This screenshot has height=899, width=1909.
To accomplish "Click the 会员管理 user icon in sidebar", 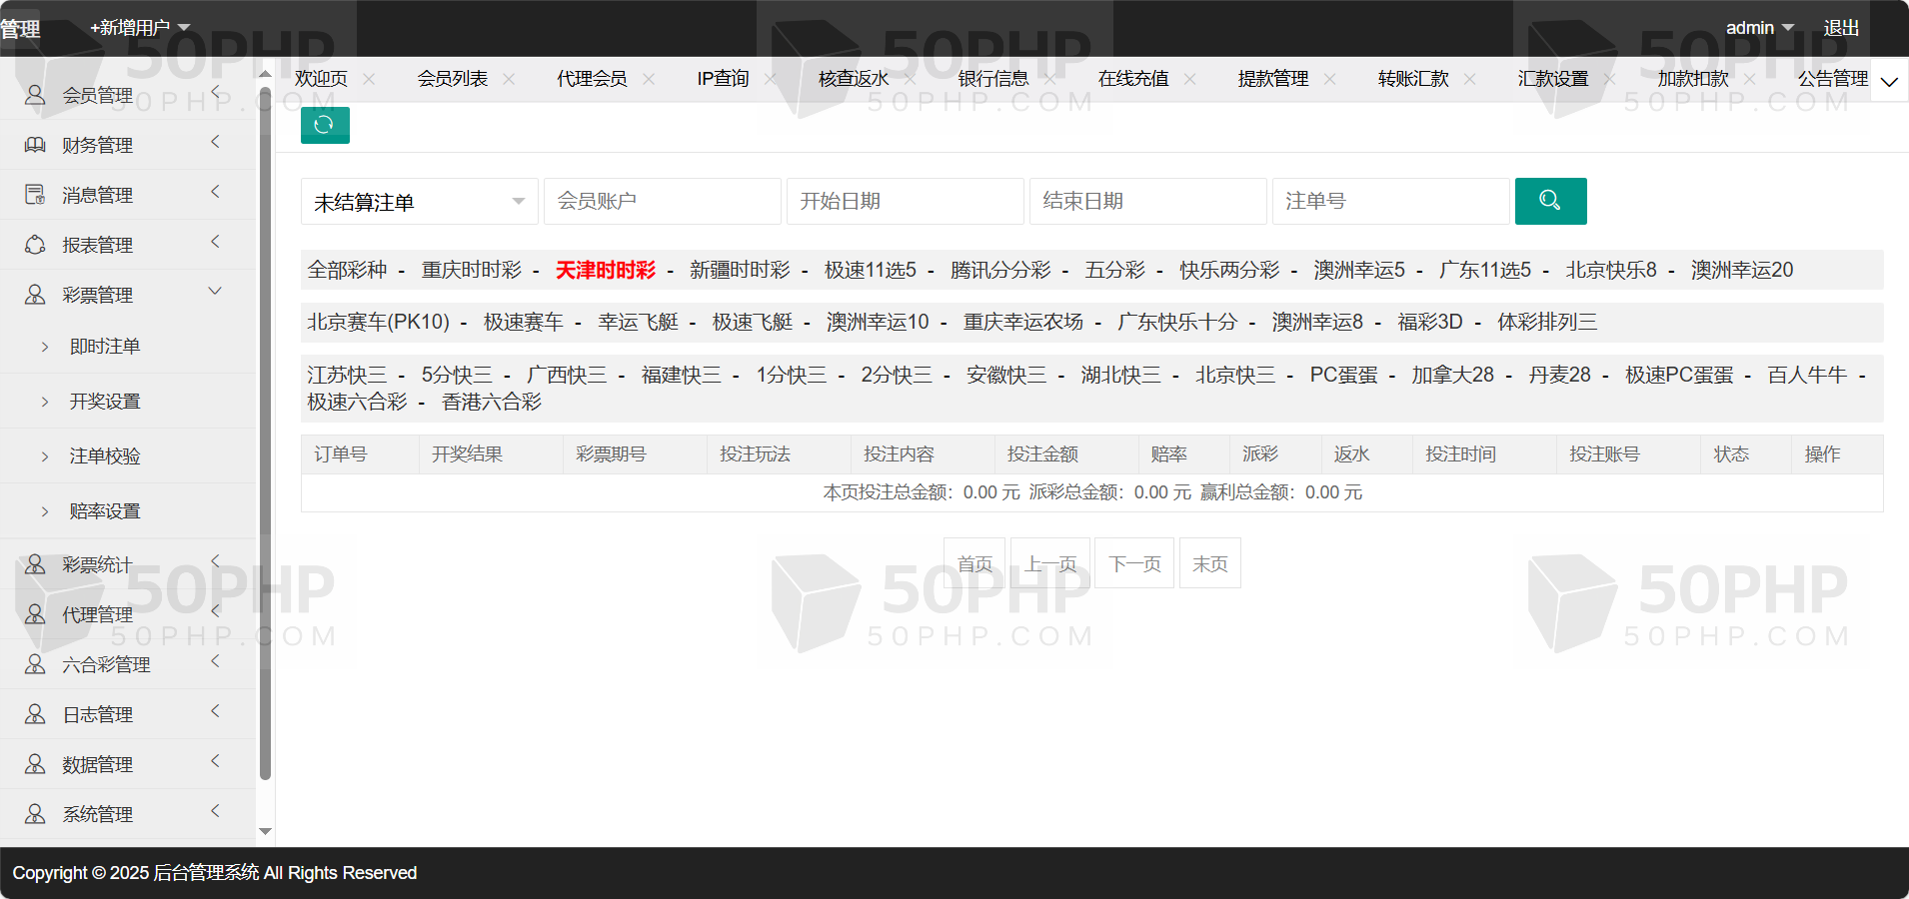I will click(35, 95).
